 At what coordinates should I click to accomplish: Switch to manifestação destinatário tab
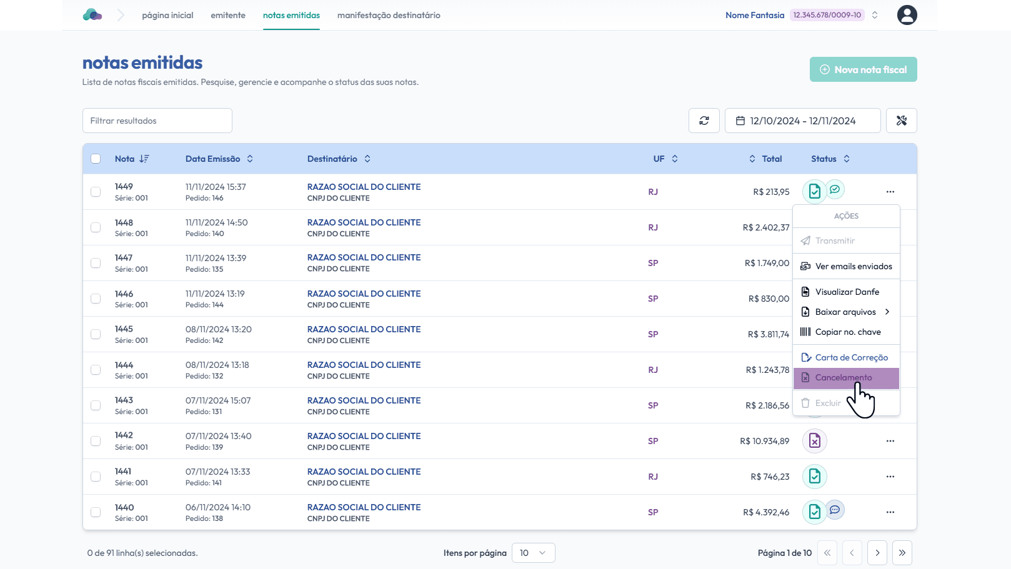coord(389,15)
